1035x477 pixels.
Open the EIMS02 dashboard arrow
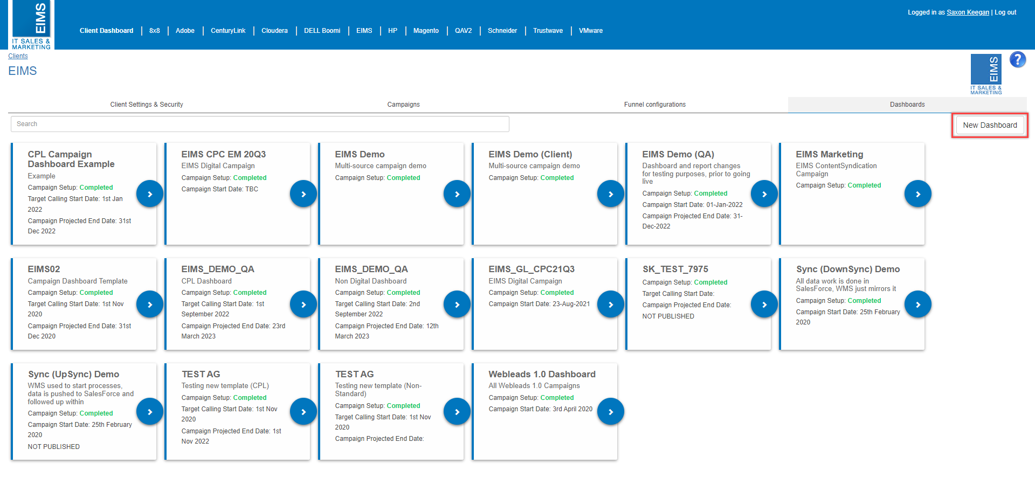(x=150, y=305)
